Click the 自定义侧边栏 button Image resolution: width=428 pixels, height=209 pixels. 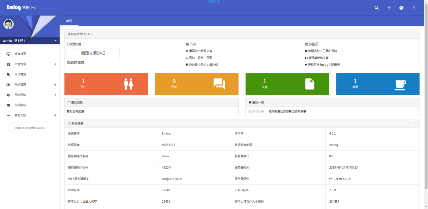tap(93, 53)
